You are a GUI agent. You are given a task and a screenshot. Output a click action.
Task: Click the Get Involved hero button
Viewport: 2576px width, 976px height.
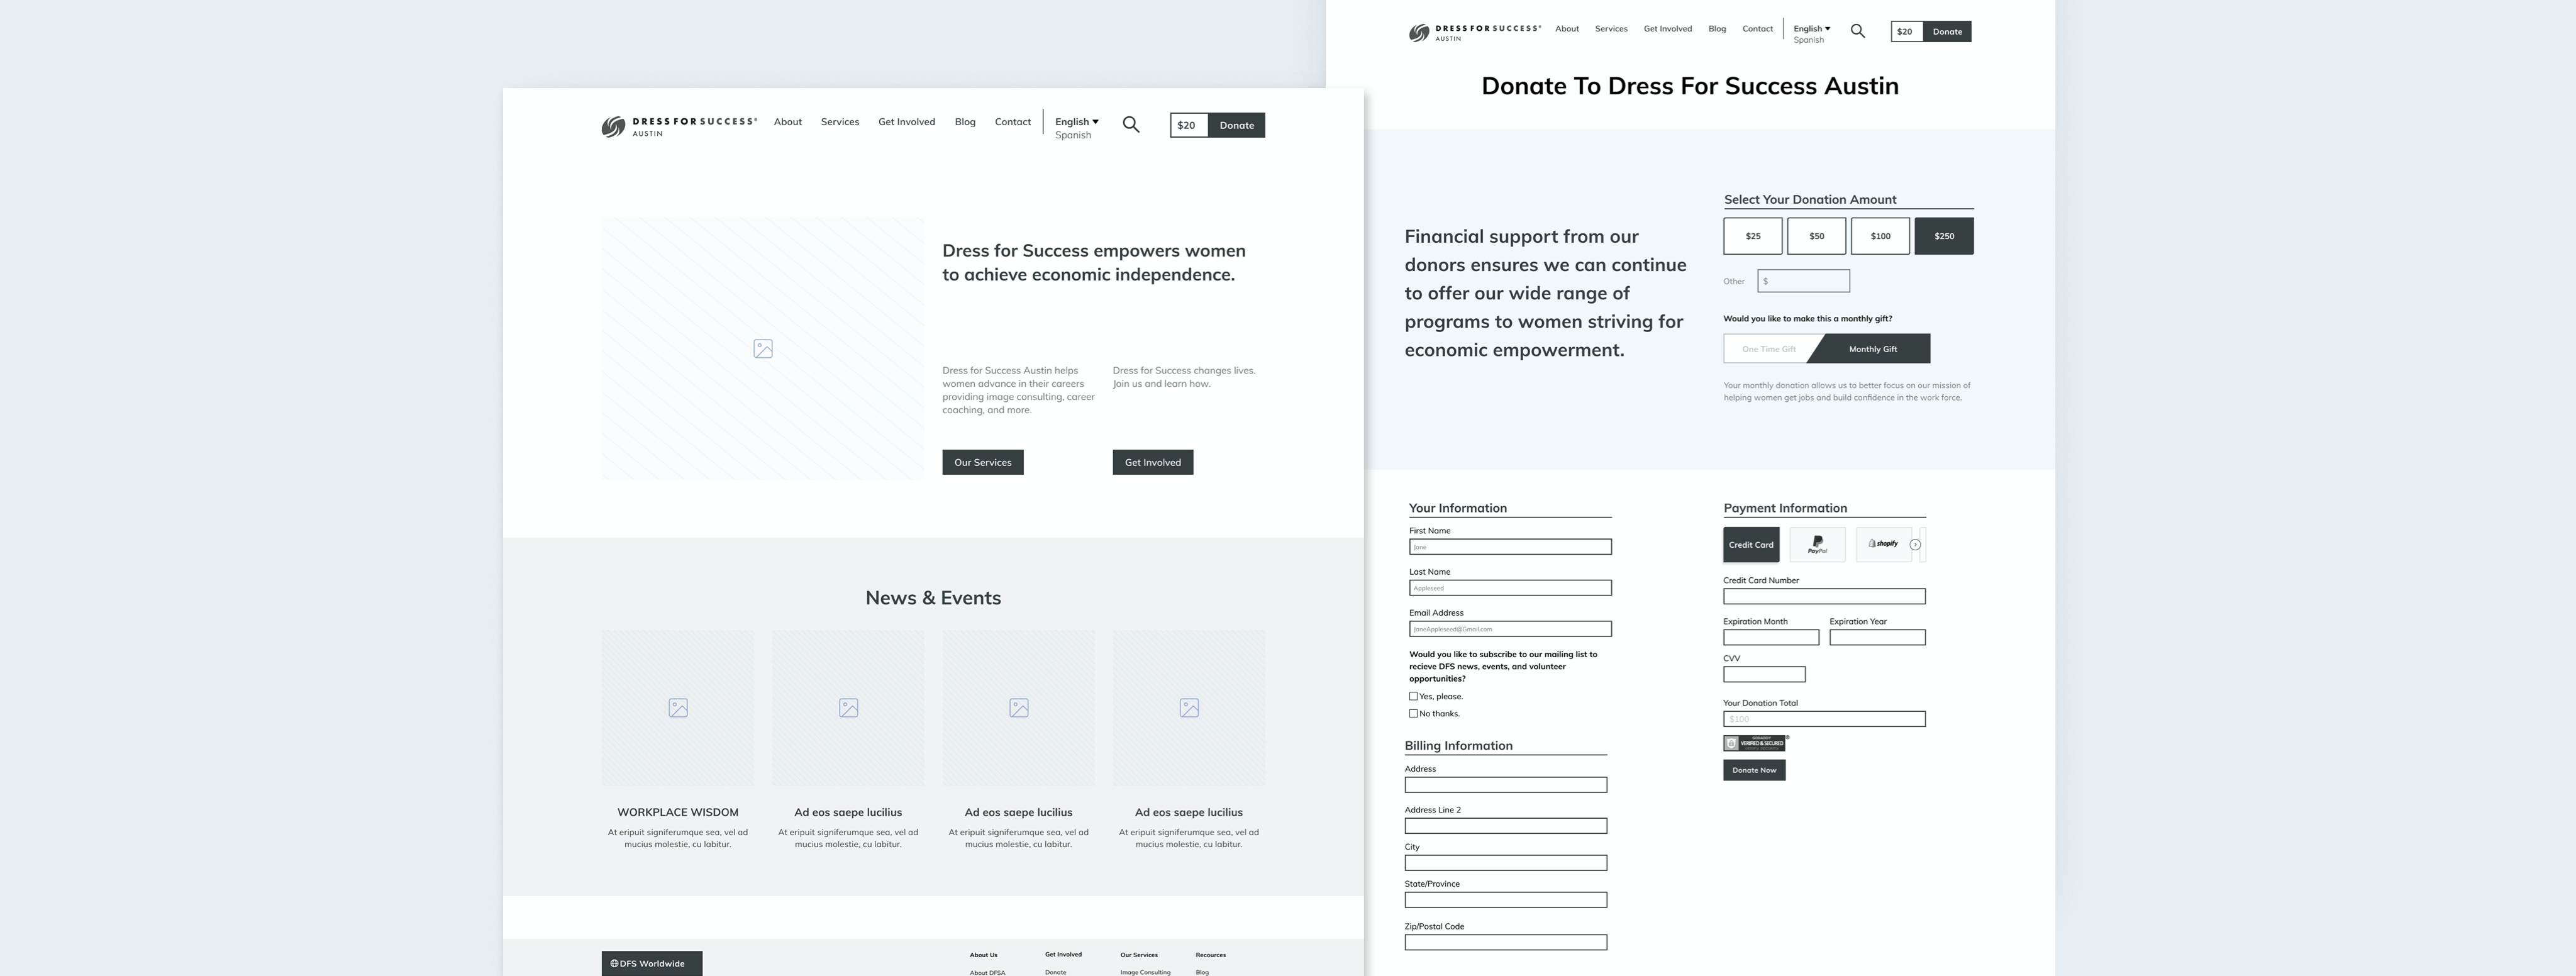pos(1153,462)
